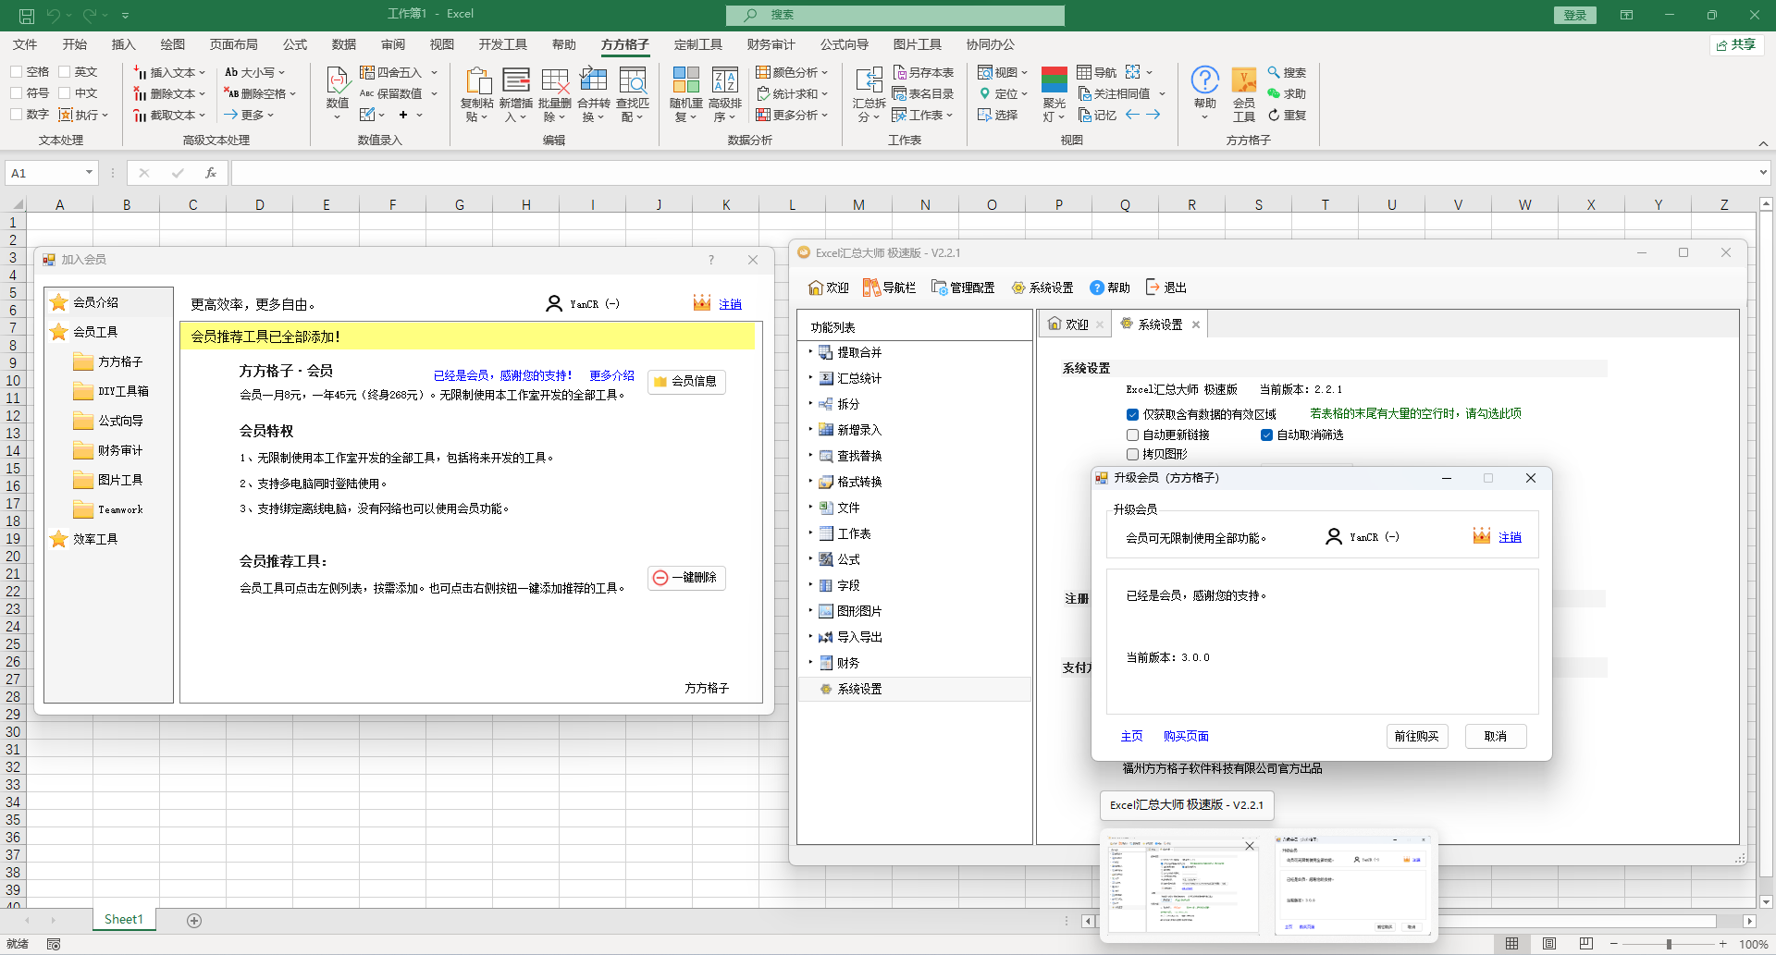Open the 批量删除 tool in the ribbon

click(x=555, y=94)
